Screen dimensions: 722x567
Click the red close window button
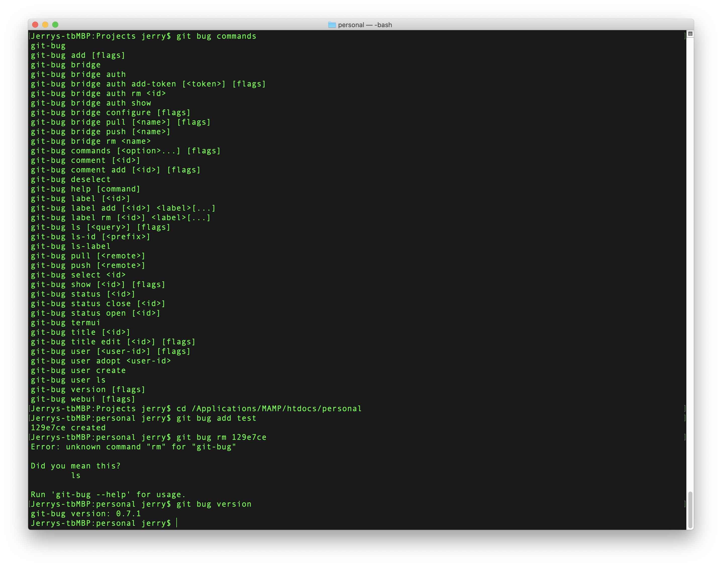[35, 25]
